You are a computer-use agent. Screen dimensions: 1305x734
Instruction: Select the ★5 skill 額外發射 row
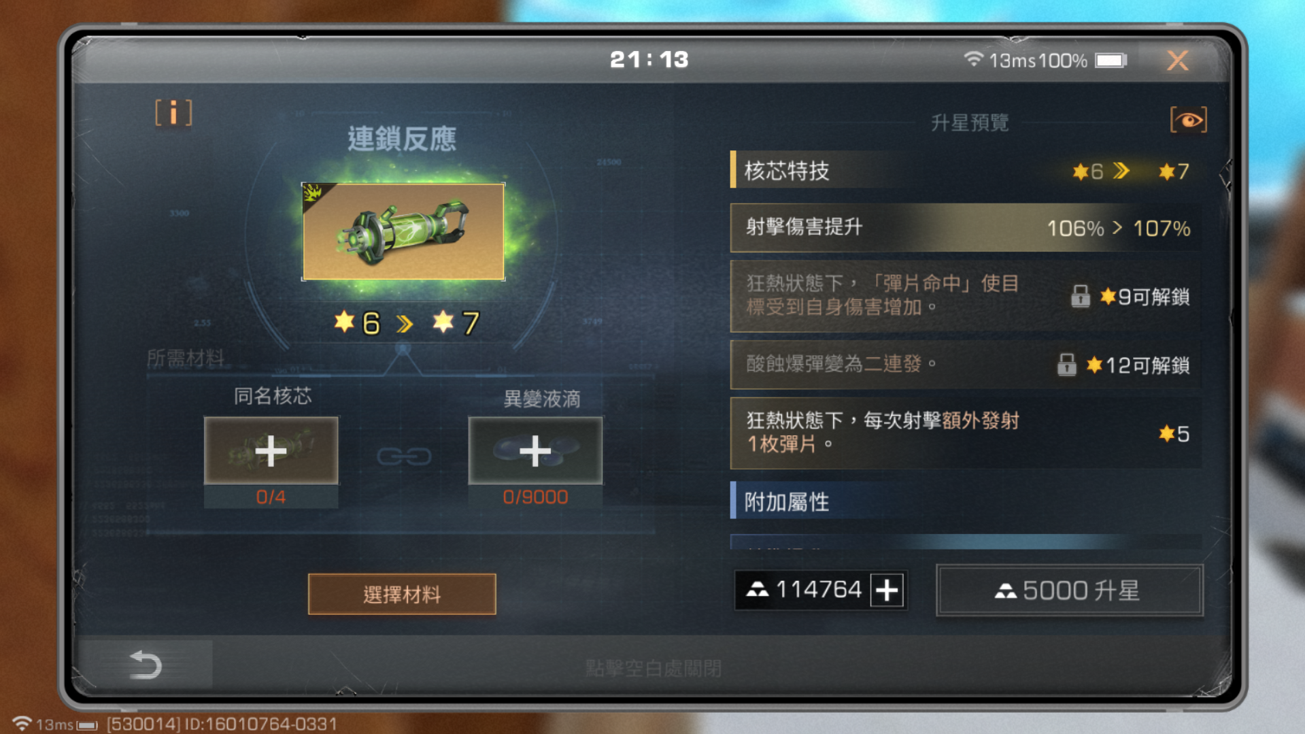pyautogui.click(x=966, y=433)
